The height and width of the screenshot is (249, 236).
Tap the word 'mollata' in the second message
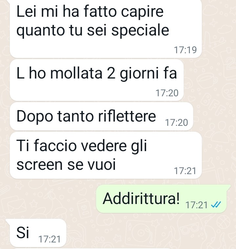coord(76,73)
